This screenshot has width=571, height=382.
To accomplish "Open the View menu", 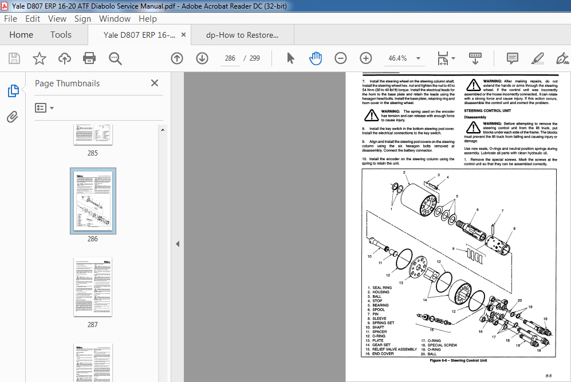I will (57, 18).
